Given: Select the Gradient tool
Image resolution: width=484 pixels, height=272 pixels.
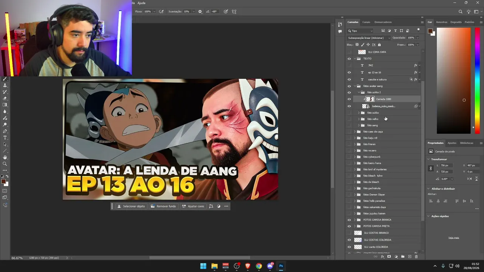Looking at the screenshot, I should (5, 105).
